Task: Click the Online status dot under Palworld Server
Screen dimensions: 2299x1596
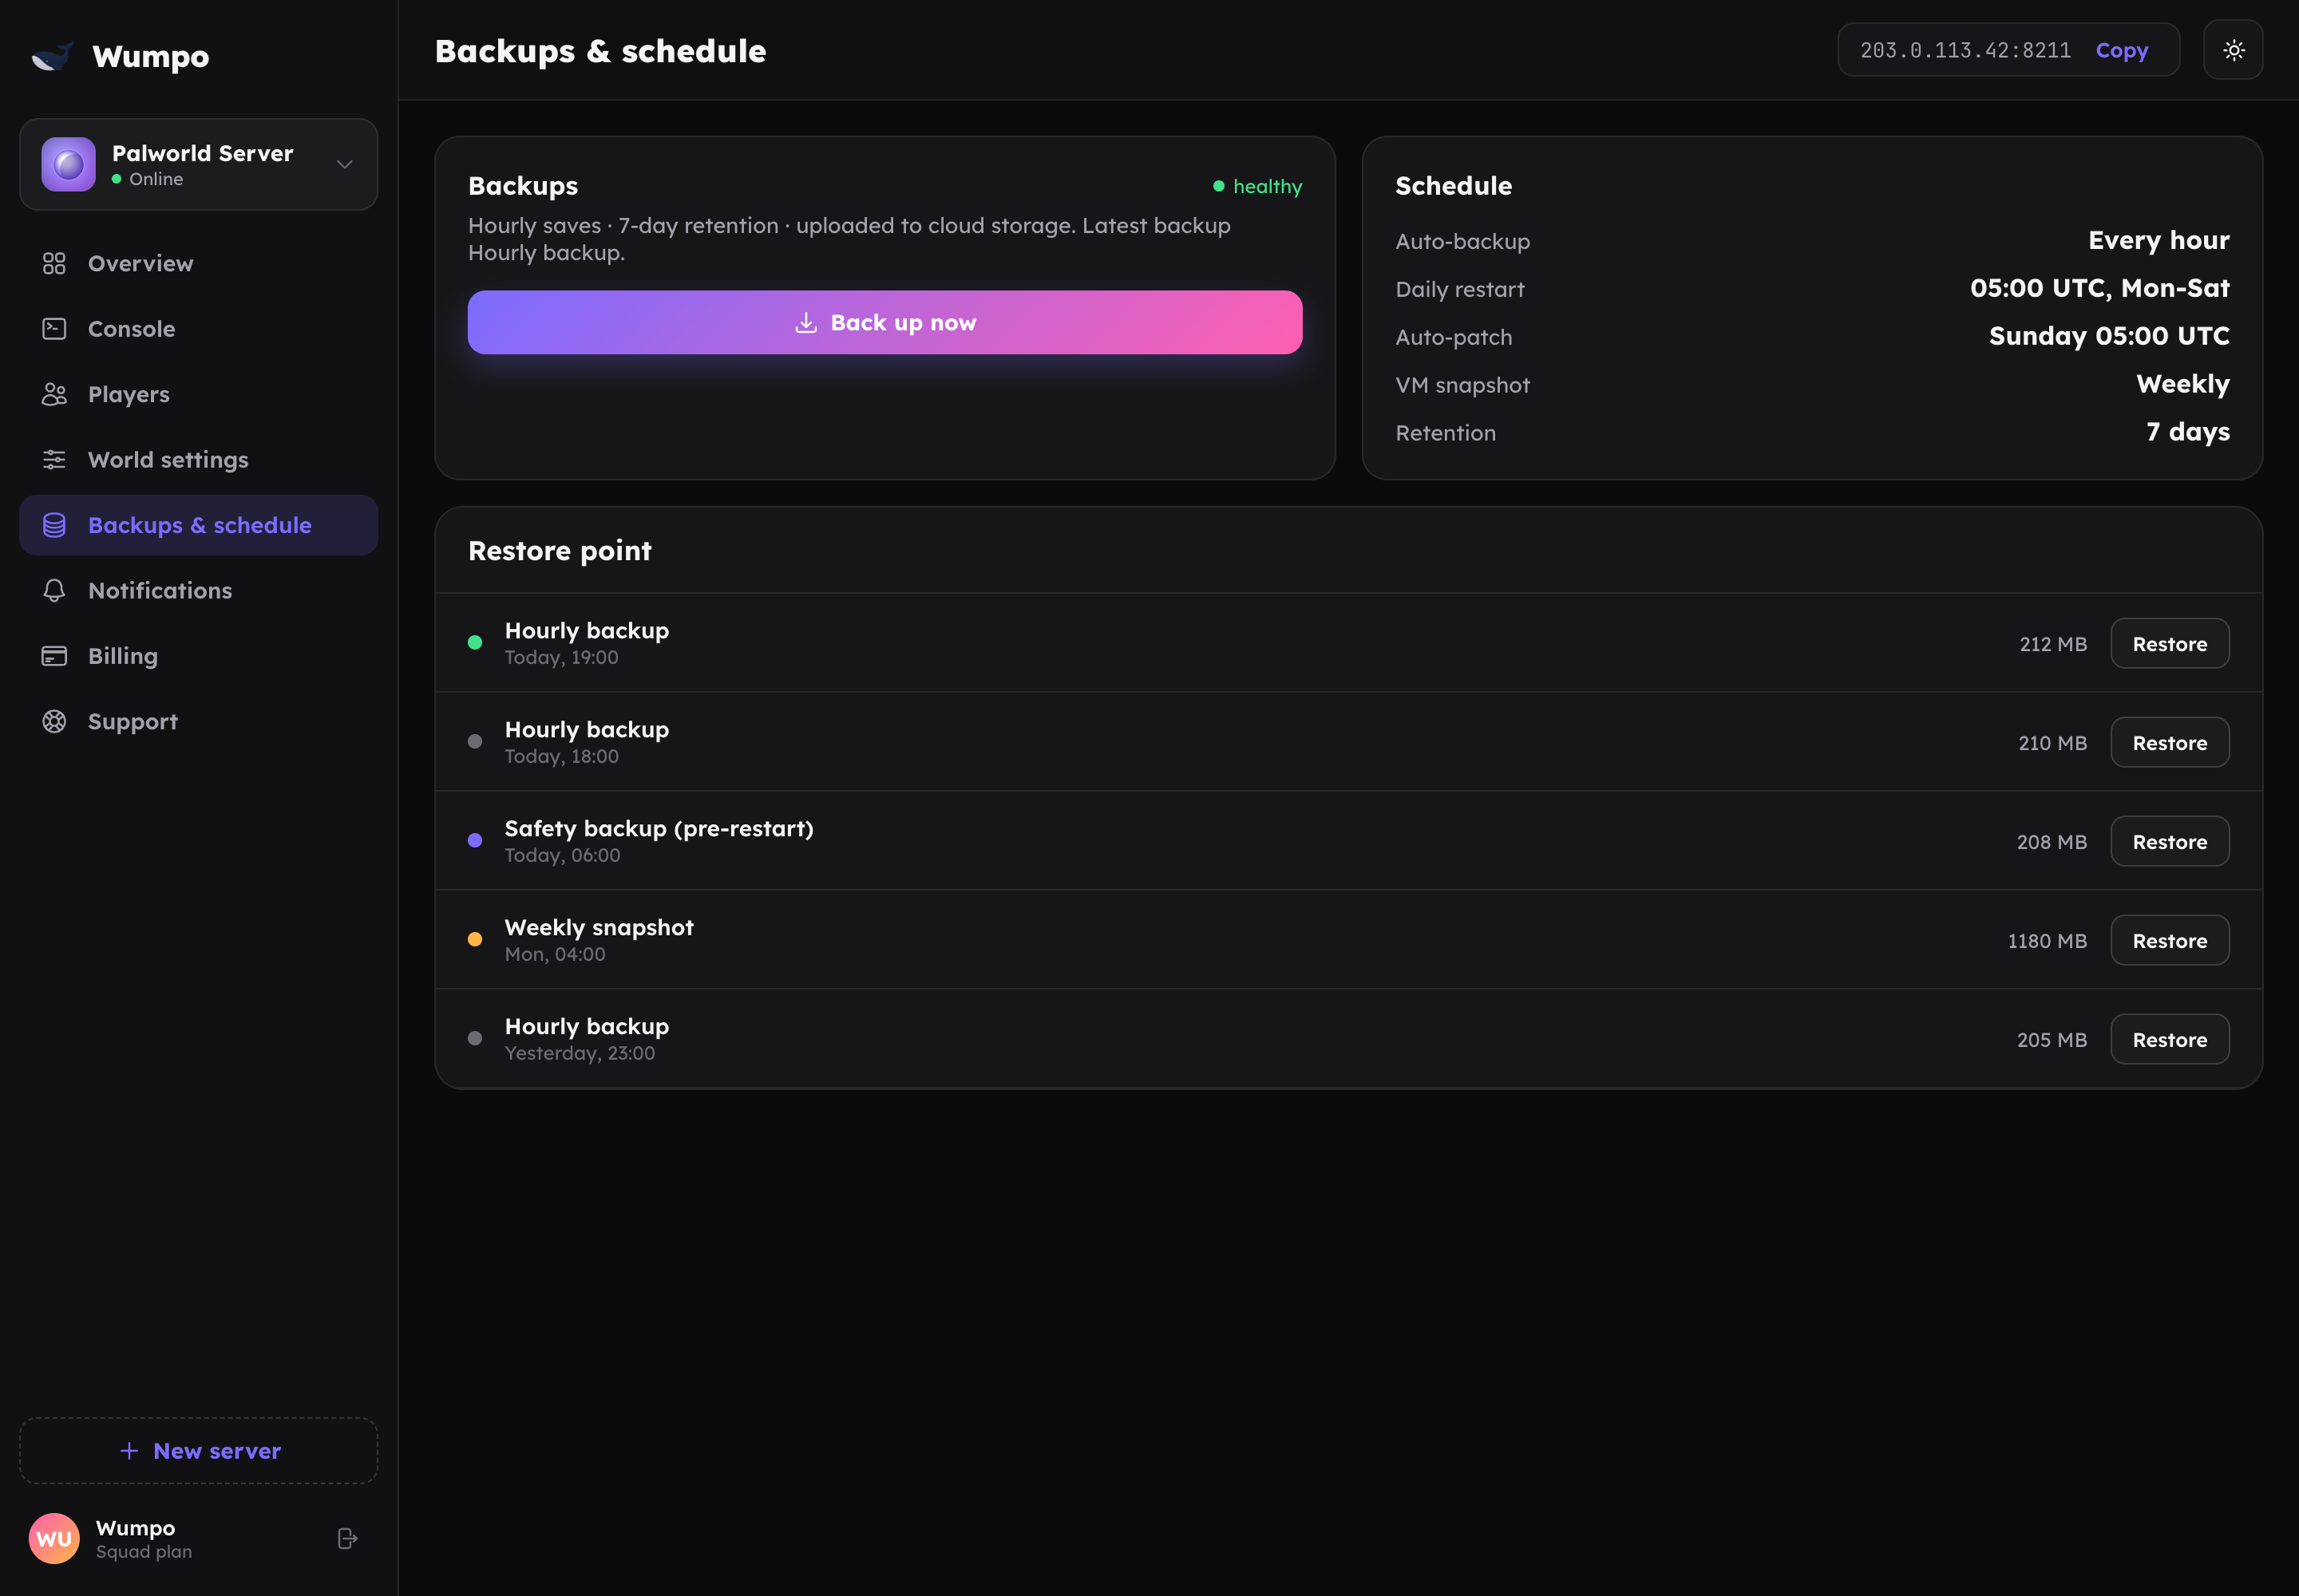Action: pos(117,179)
